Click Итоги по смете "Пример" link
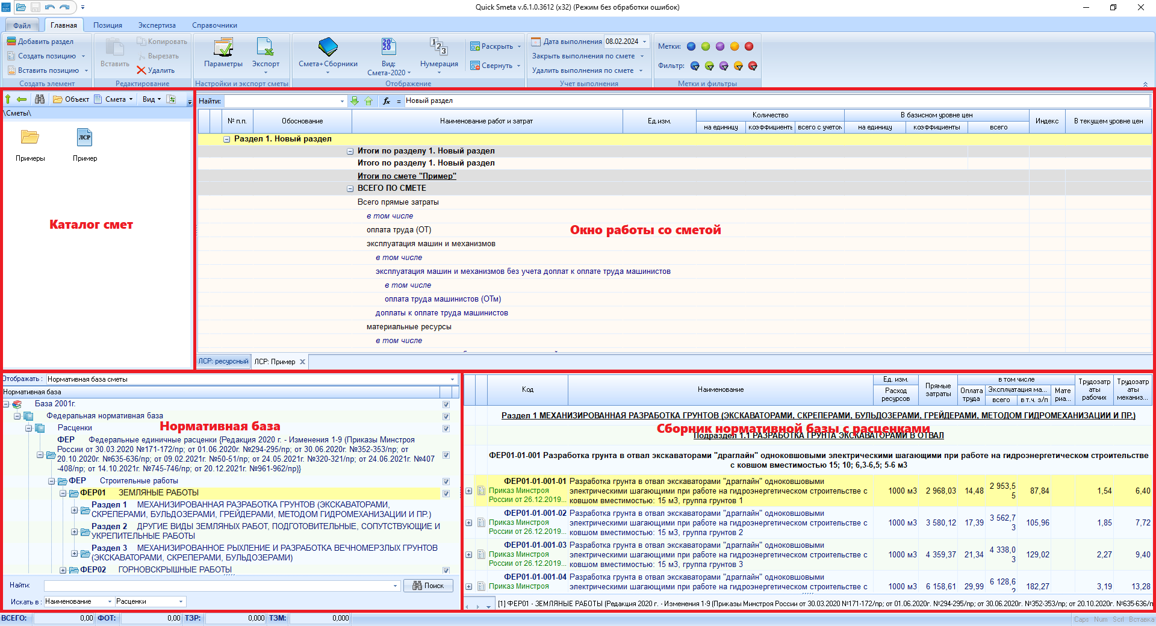The image size is (1156, 626). pos(407,176)
